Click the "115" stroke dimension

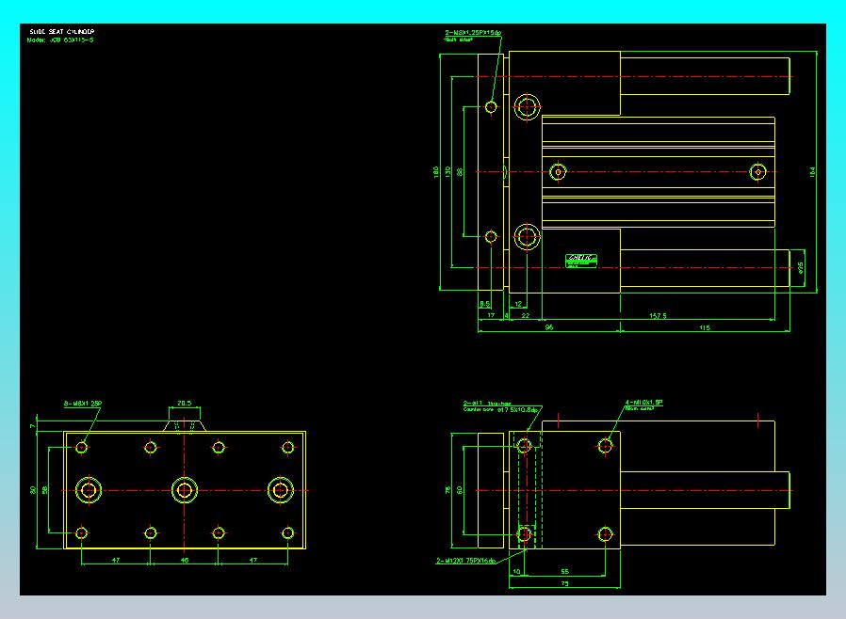705,327
